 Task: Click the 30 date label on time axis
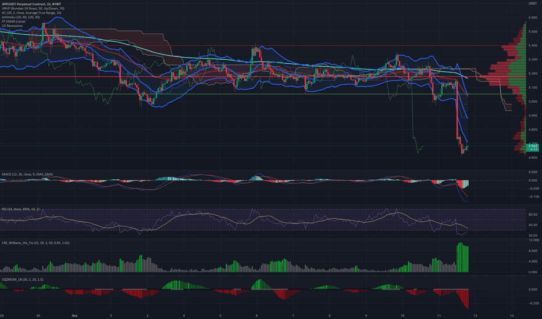click(x=38, y=316)
